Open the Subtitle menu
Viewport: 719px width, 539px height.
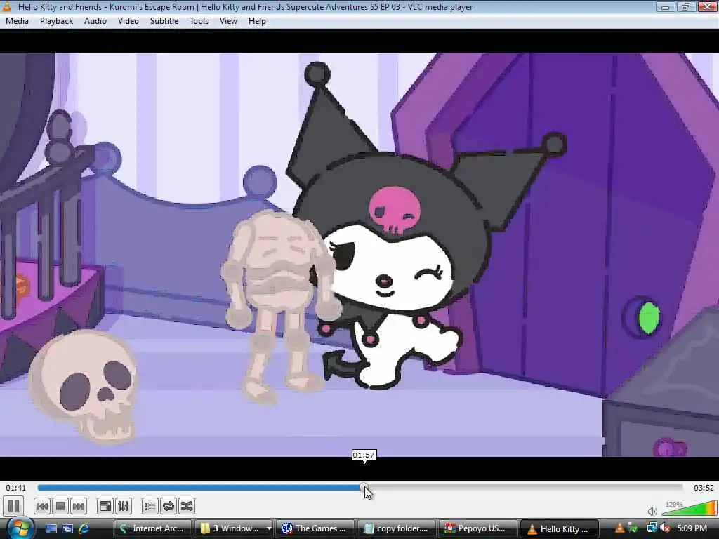[164, 21]
